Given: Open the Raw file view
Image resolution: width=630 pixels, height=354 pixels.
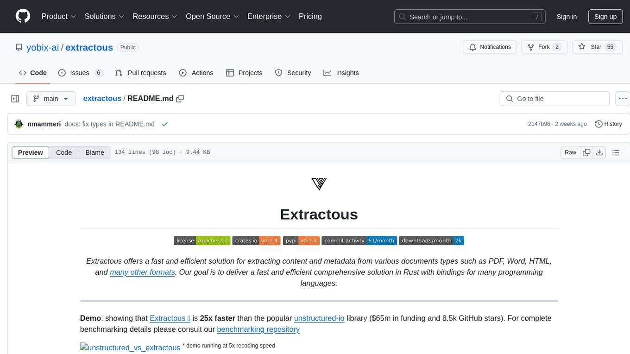Looking at the screenshot, I should click(570, 152).
